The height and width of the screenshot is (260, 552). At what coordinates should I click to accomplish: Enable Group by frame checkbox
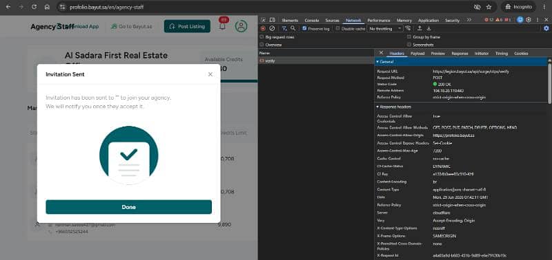point(409,37)
